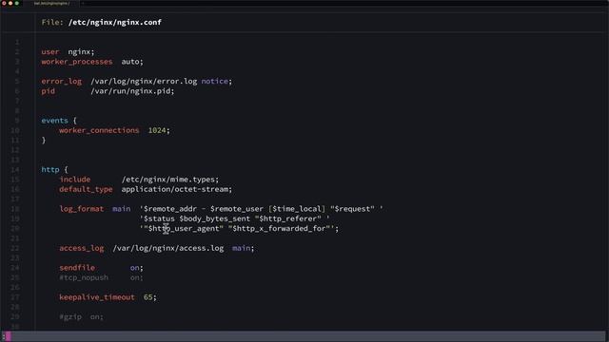Click the commented "#gzip" directive
This screenshot has height=342, width=609.
[70, 316]
